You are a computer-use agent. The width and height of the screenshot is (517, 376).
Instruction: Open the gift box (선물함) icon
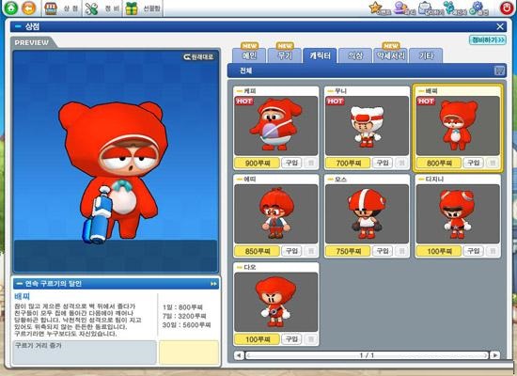click(x=132, y=8)
